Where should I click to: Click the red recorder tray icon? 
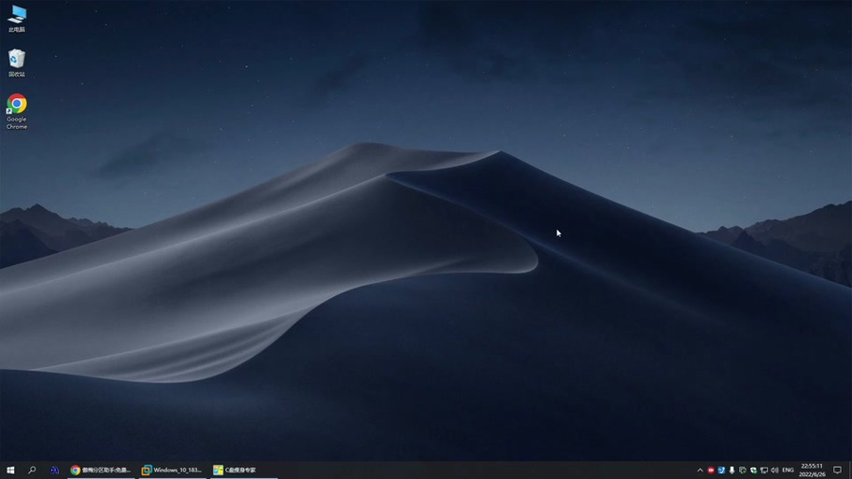point(711,470)
